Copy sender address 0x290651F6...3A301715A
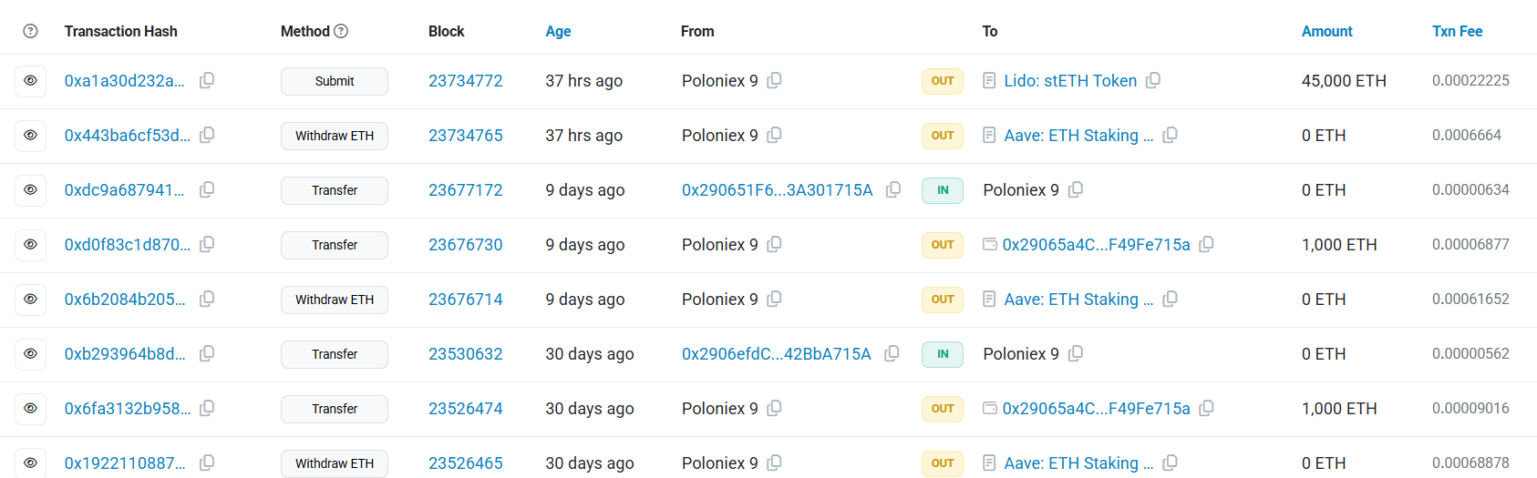The height and width of the screenshot is (478, 1537). [x=893, y=189]
